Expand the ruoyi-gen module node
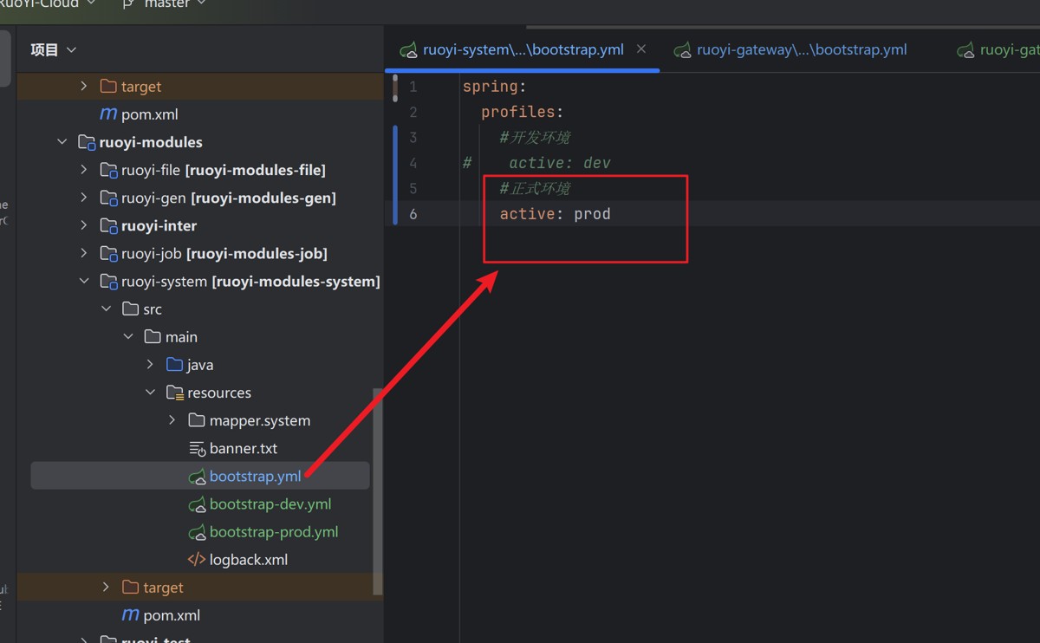The height and width of the screenshot is (643, 1040). point(84,198)
